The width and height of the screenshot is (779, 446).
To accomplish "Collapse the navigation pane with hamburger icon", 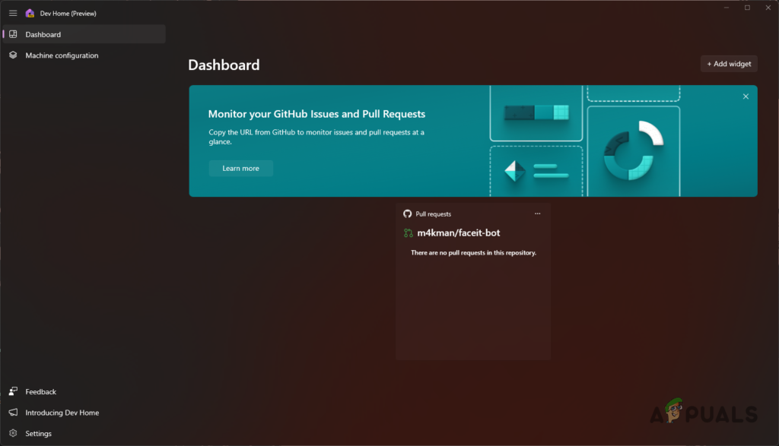I will [x=12, y=12].
